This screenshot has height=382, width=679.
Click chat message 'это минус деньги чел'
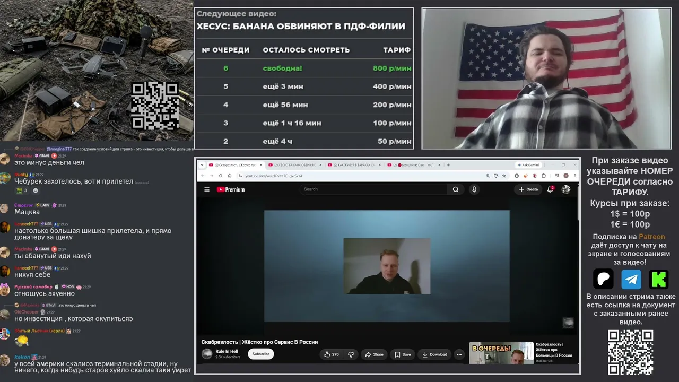coord(49,162)
